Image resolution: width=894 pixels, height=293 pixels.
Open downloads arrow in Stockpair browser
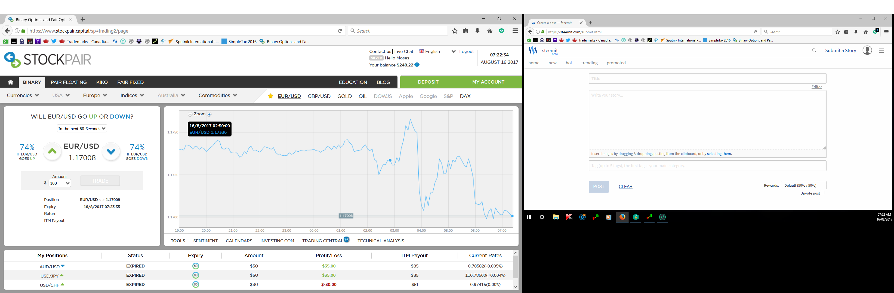(x=477, y=31)
